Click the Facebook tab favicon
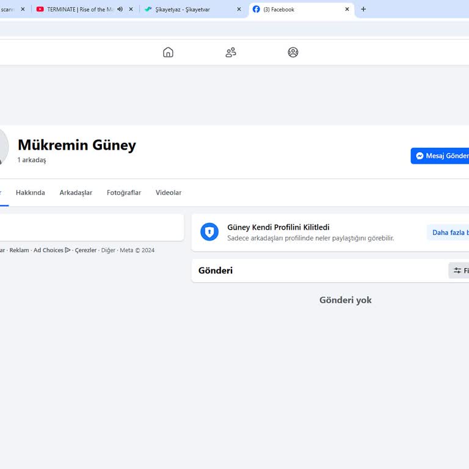This screenshot has height=469, width=469. coord(256,9)
